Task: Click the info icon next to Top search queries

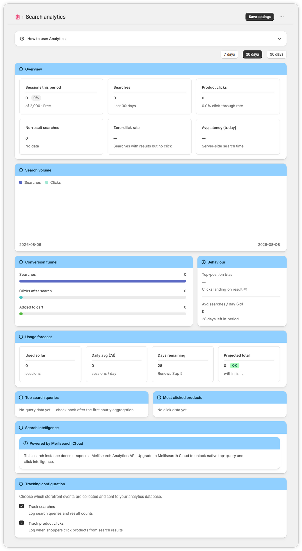Action: (21, 397)
